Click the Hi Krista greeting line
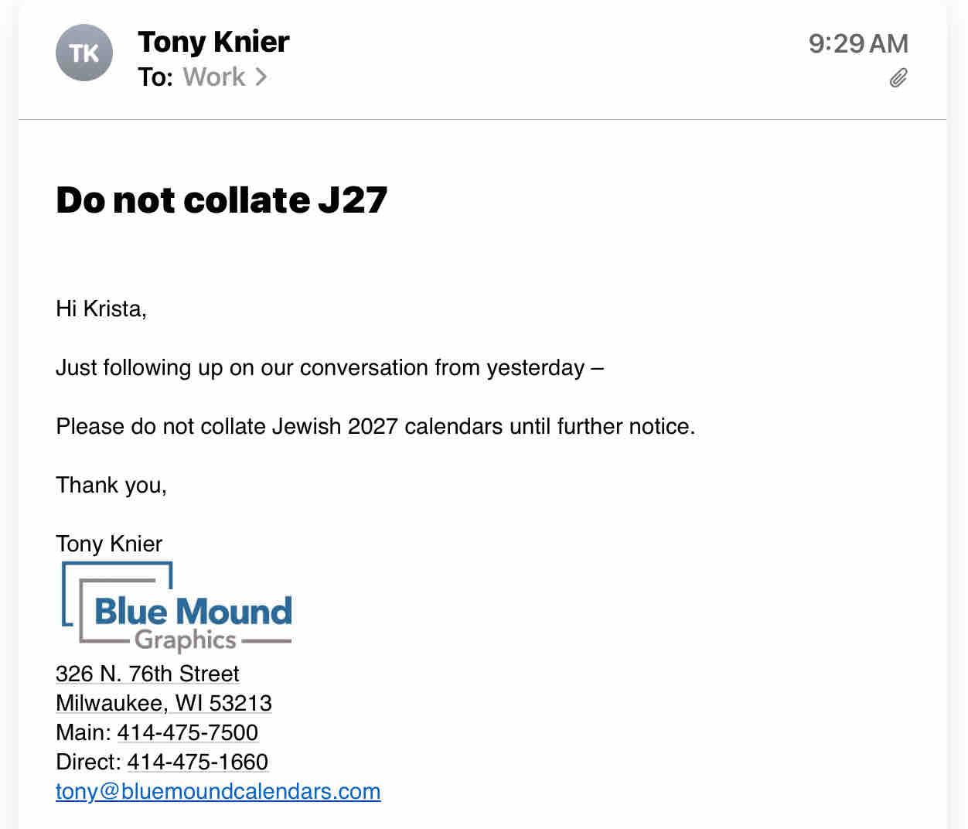This screenshot has width=968, height=829. 101,309
